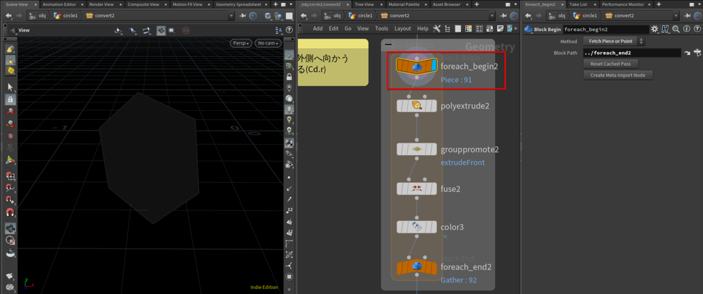Select the grouppromote2 node
The width and height of the screenshot is (703, 294).
click(x=417, y=149)
